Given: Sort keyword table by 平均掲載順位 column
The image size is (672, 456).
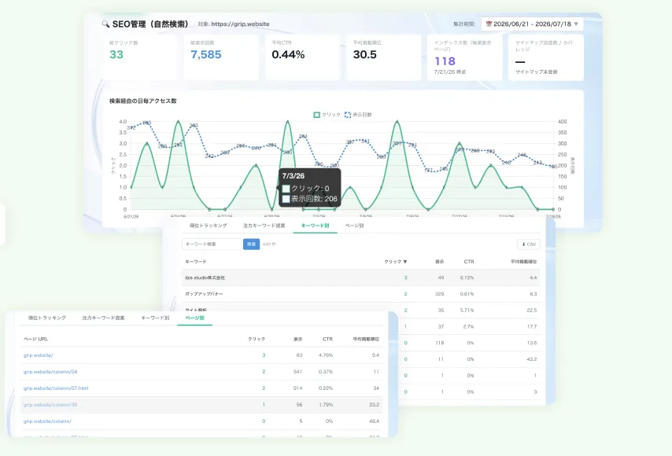Looking at the screenshot, I should [x=523, y=262].
